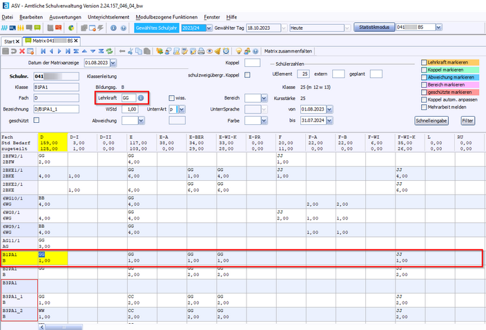Open the Auswertungen menu

tap(65, 17)
